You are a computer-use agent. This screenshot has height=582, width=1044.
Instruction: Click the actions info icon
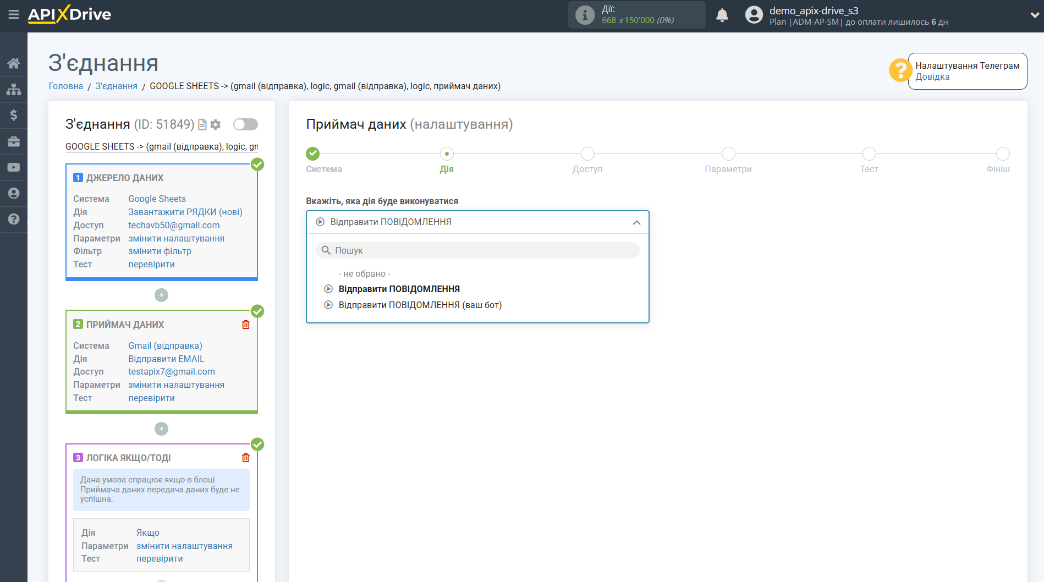(x=585, y=15)
